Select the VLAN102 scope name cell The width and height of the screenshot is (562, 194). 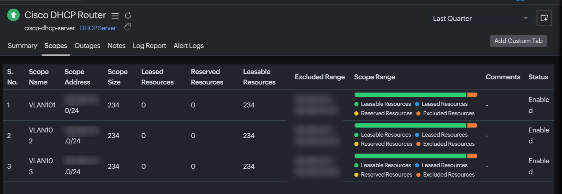pyautogui.click(x=41, y=136)
